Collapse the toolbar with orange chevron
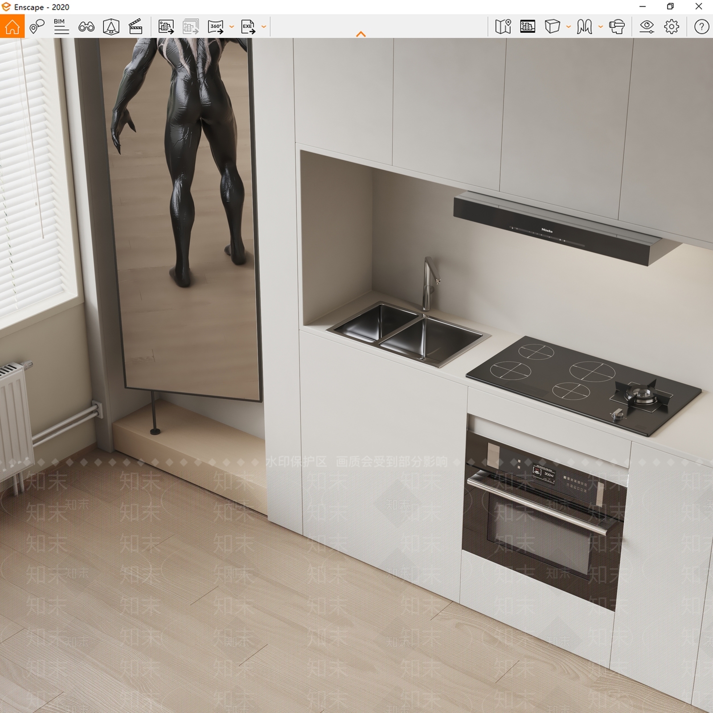 coord(361,34)
